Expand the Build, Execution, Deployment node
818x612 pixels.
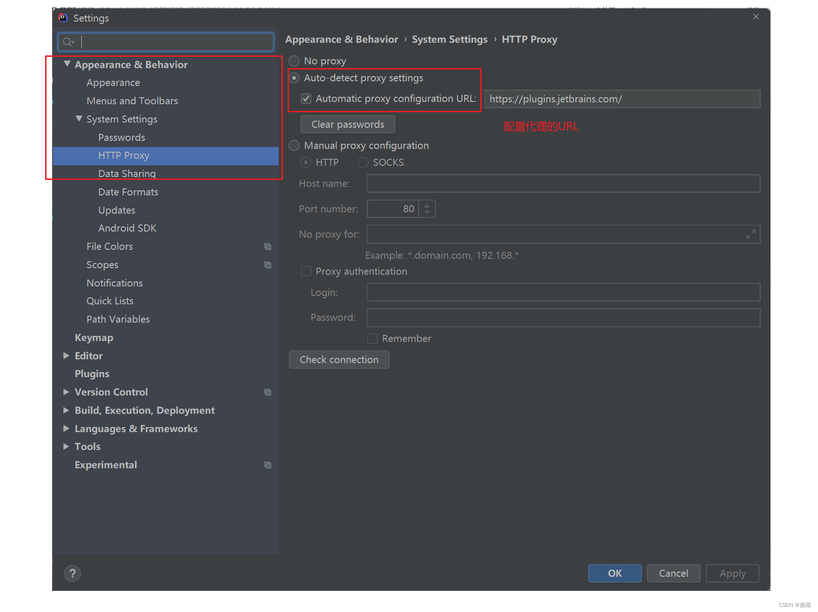pos(66,411)
